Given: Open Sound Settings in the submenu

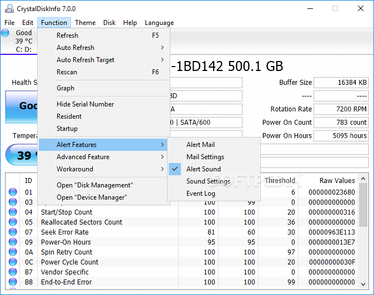Looking at the screenshot, I should 214,181.
